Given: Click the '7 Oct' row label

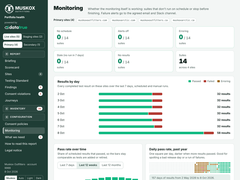Looking at the screenshot, I should click(61, 126).
